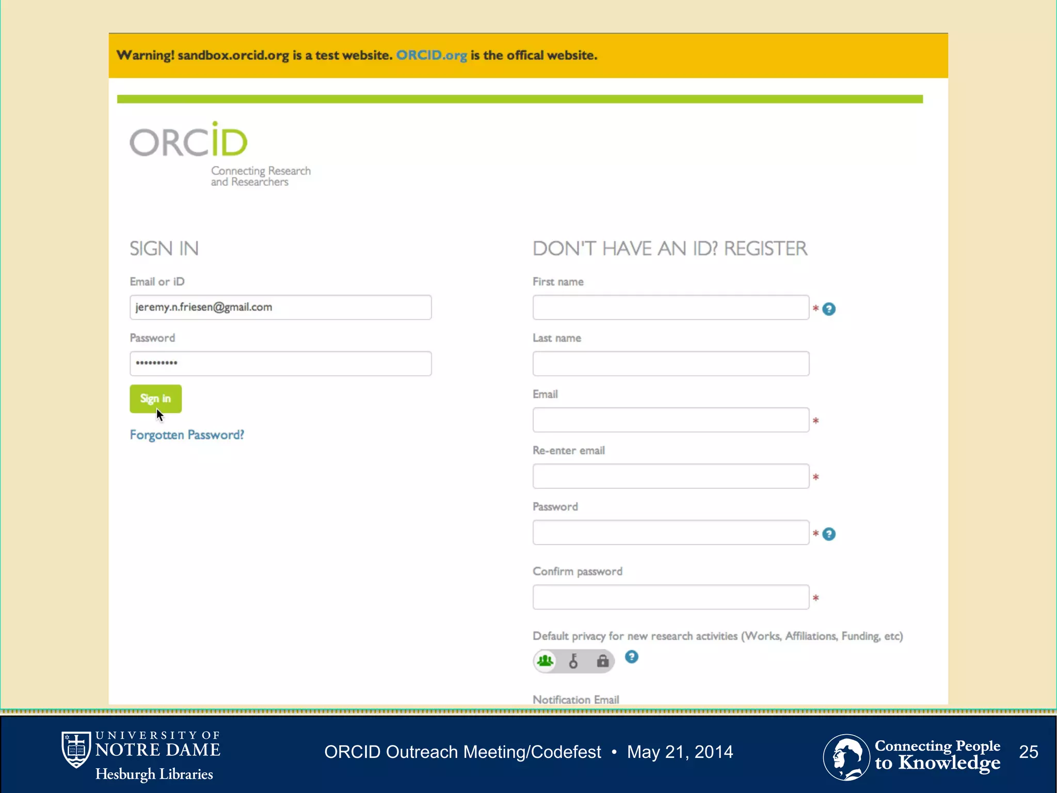
Task: Open the First name help icon
Action: click(x=829, y=309)
